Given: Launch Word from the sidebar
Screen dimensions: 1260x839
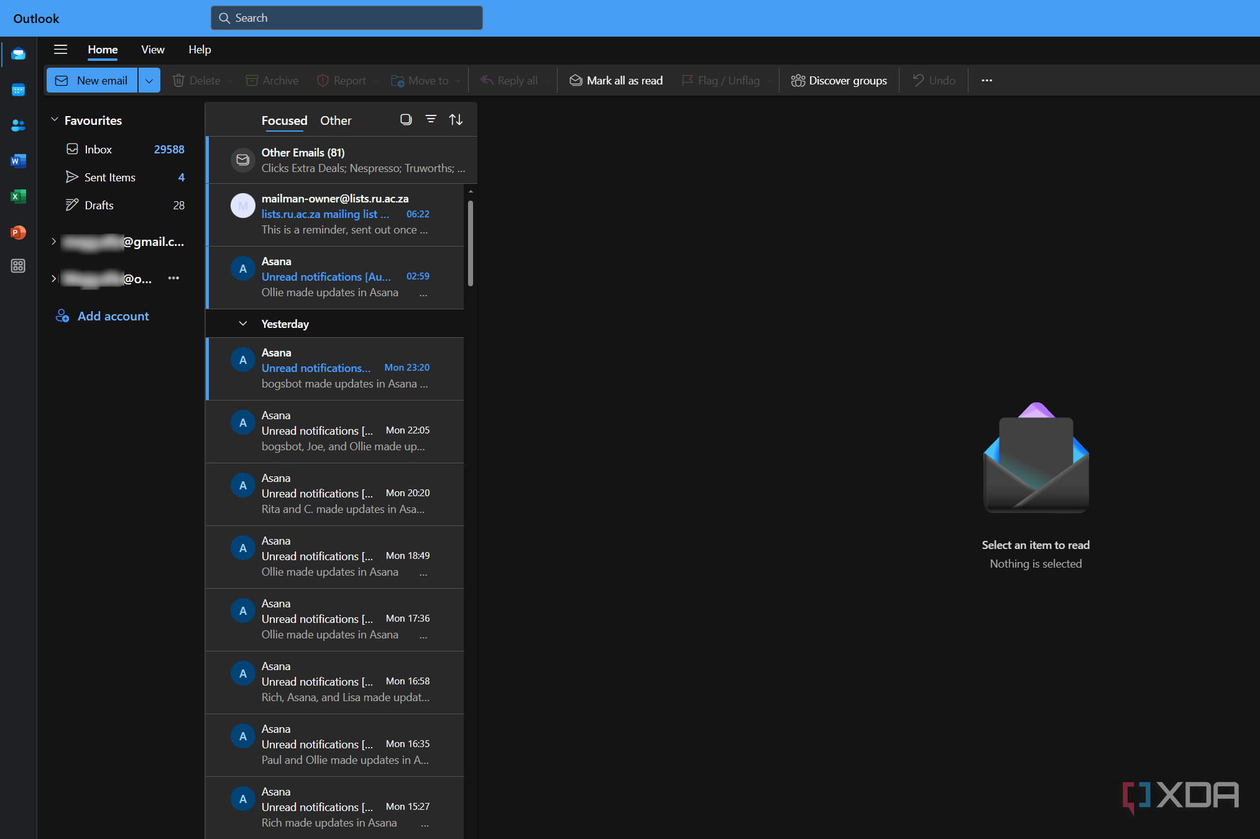Looking at the screenshot, I should tap(18, 161).
